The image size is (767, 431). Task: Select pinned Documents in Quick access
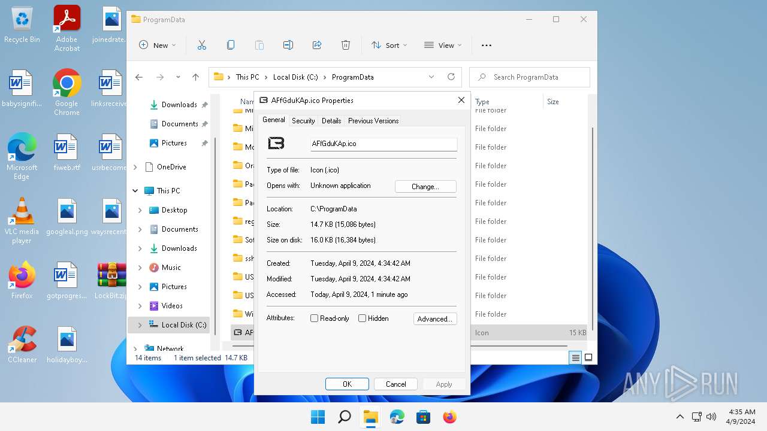tap(179, 124)
